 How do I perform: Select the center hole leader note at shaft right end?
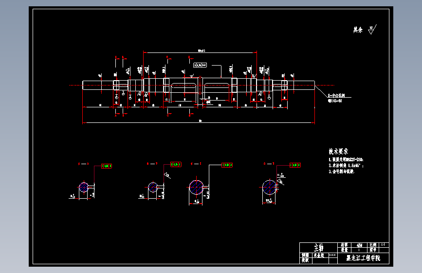point(336,98)
